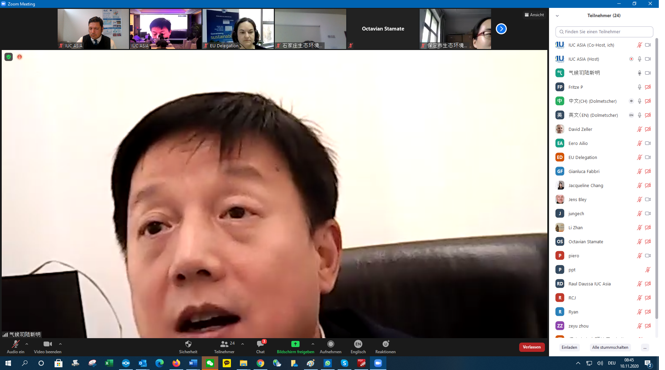This screenshot has height=370, width=665.
Task: Open the Chat panel icon
Action: [260, 344]
